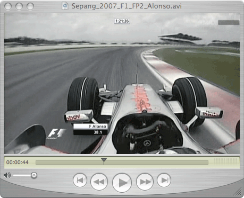Click the playhead marker on timeline

click(104, 161)
